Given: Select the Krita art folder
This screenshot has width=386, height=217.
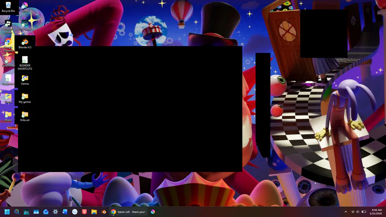Looking at the screenshot, I should (25, 116).
